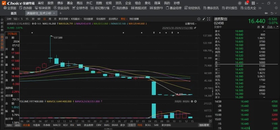Screen dimensions: 280x130
Task: Open 指标管理 indicator management
Action: (204, 125)
